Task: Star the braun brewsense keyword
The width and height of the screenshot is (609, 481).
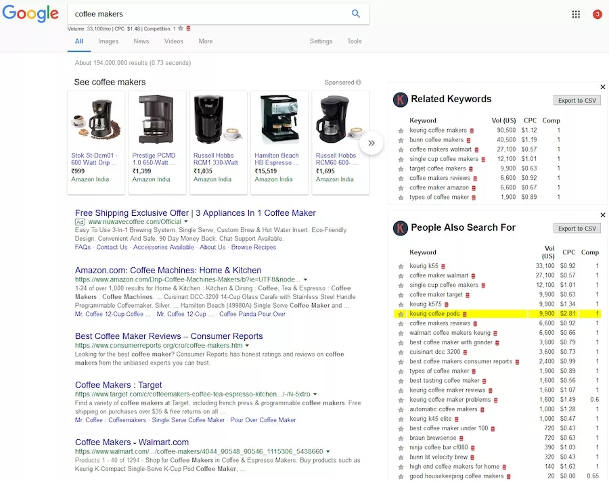Action: [x=401, y=438]
